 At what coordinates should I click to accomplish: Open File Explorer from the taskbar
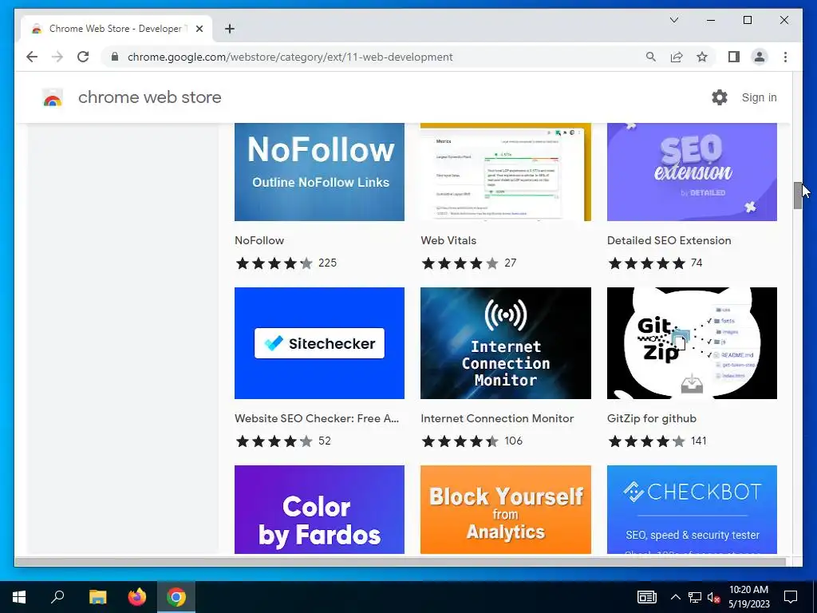97,597
